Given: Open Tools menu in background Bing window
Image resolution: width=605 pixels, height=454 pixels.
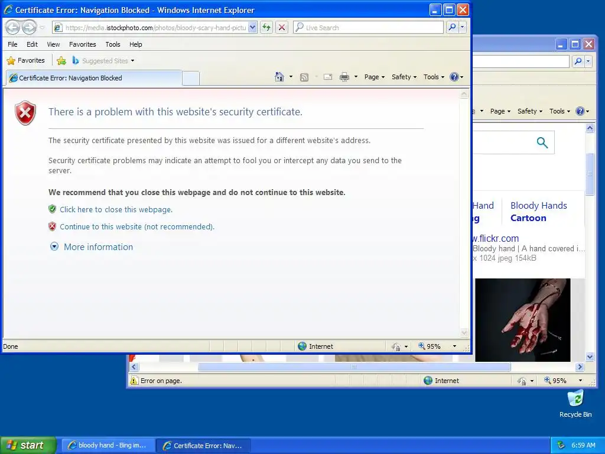Looking at the screenshot, I should [560, 111].
